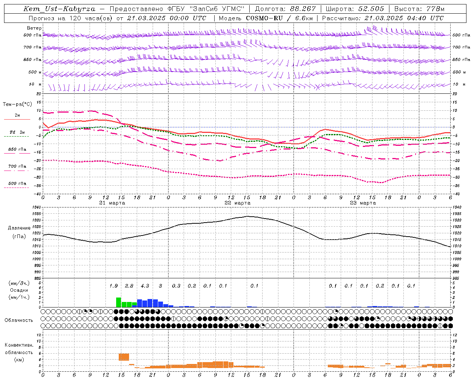This screenshot has height=378, width=472.
Task: Click the date label 22 марта
Action: coord(237,203)
